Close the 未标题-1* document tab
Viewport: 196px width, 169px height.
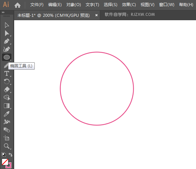(96, 15)
